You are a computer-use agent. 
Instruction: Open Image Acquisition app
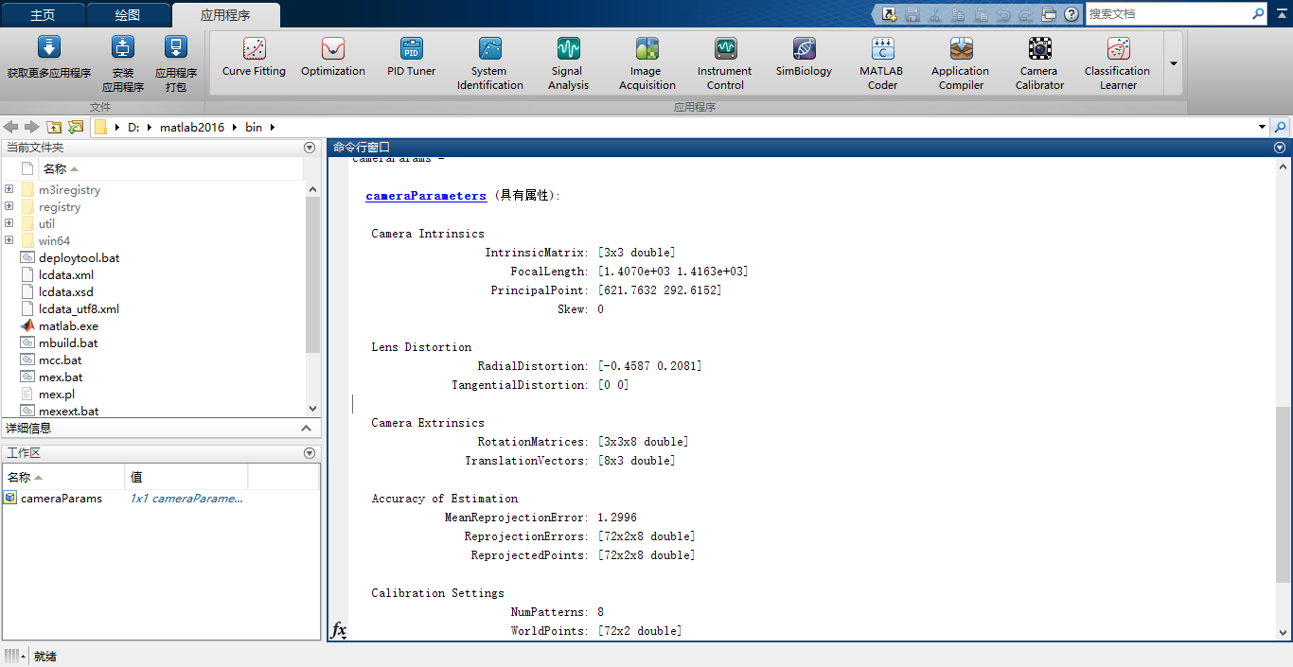[647, 62]
